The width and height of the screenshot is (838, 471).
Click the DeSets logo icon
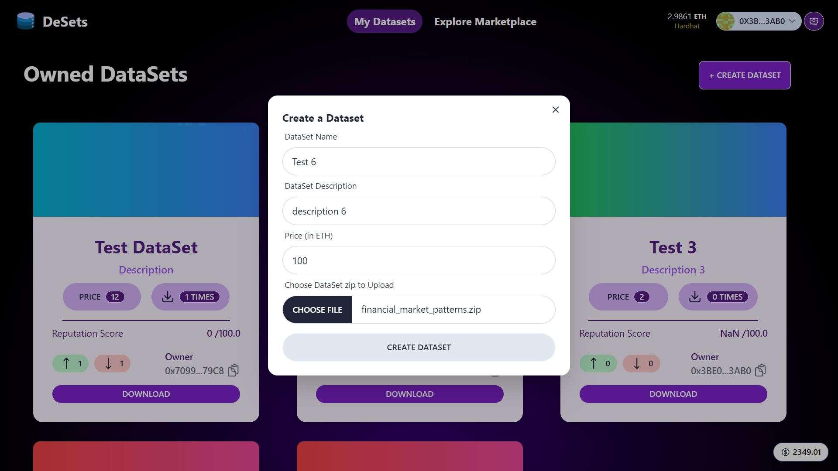[26, 20]
